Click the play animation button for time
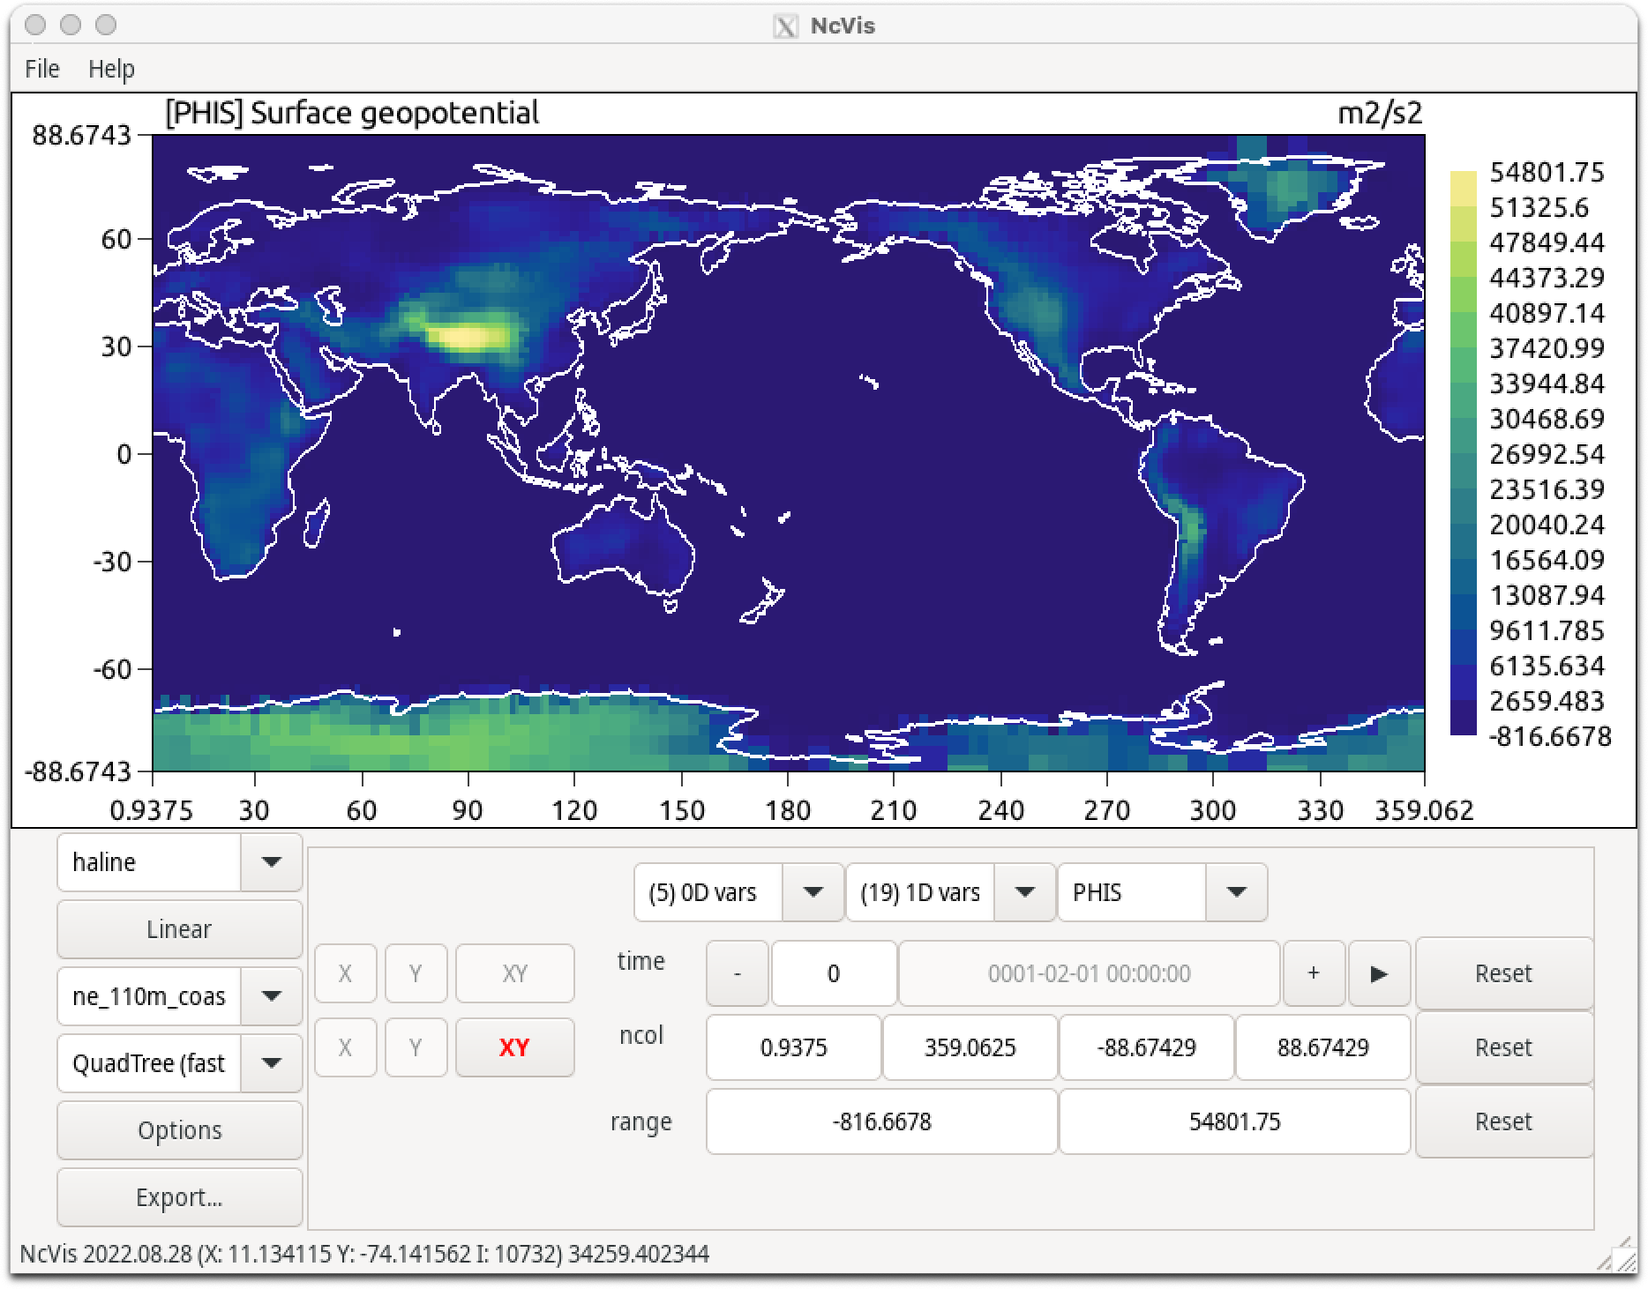1648x1289 pixels. click(1379, 973)
